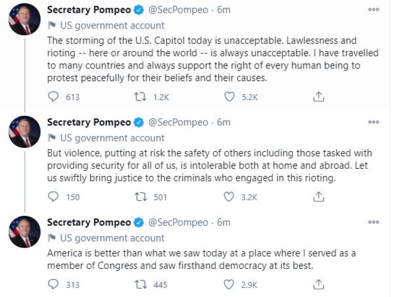Click the @SecPompeo handle on the second tweet
The image size is (393, 297).
(178, 122)
